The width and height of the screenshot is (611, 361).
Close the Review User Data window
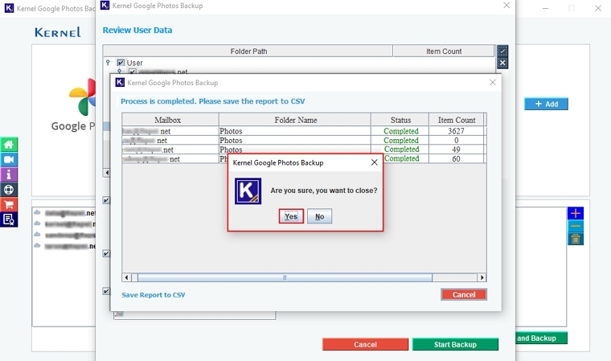tap(506, 6)
